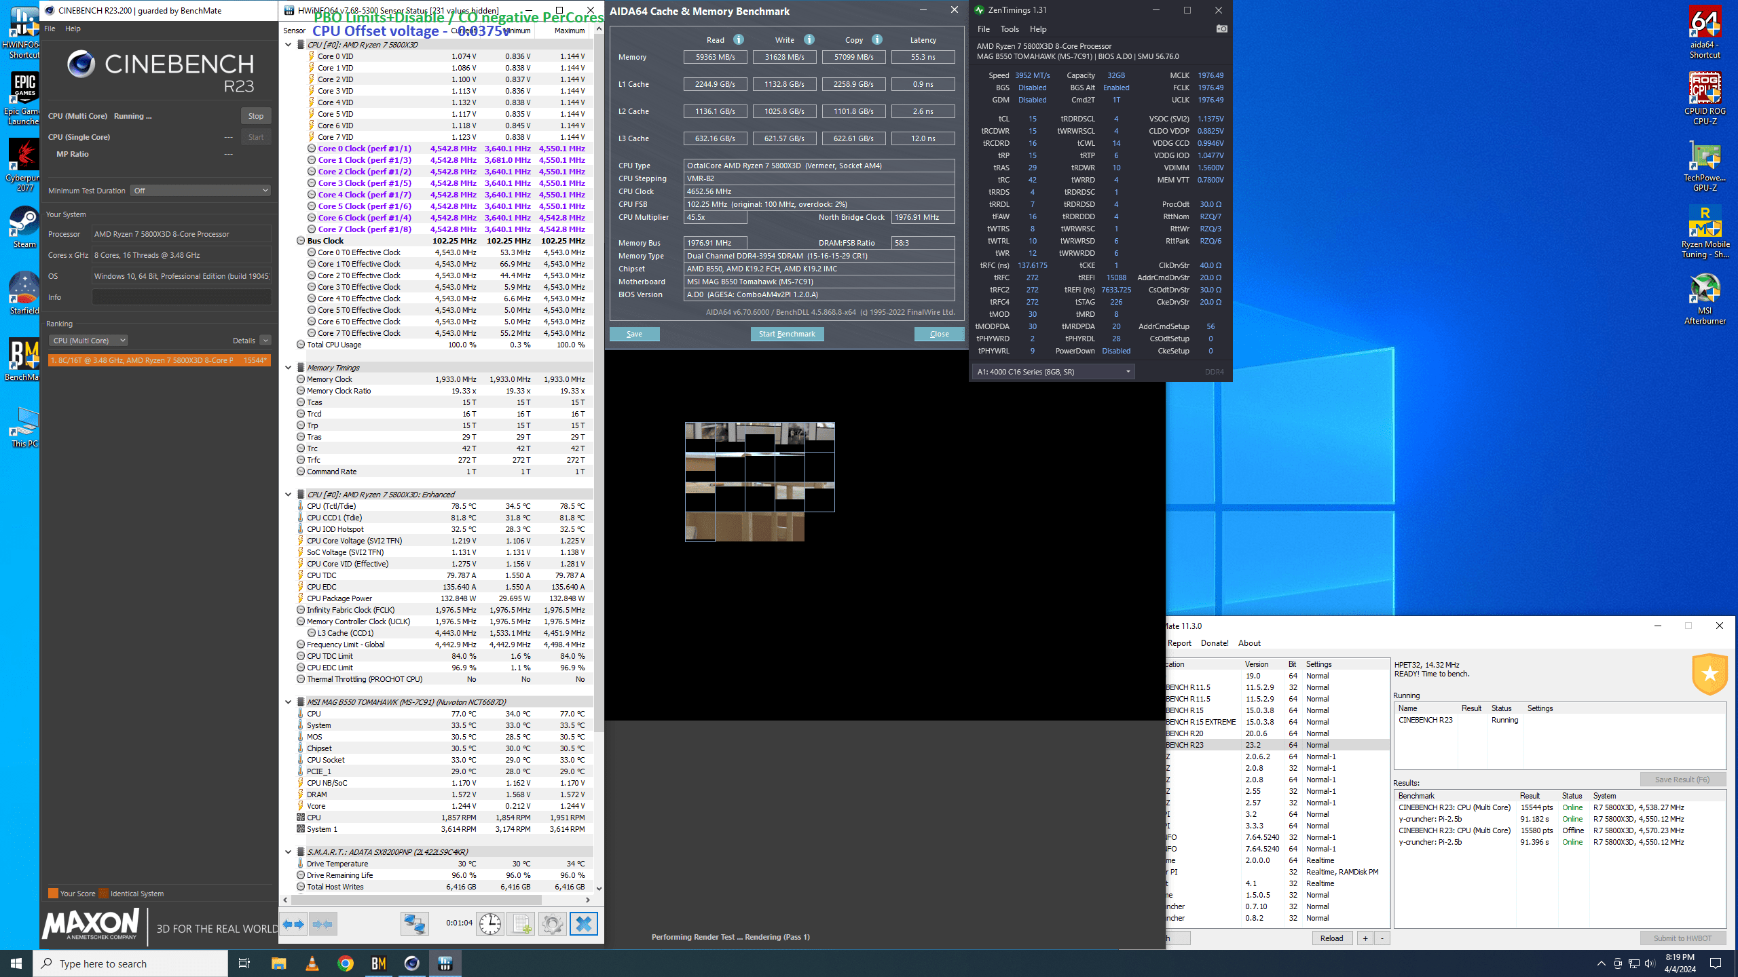Click HWiNFO blue X close-sensors icon

point(583,924)
